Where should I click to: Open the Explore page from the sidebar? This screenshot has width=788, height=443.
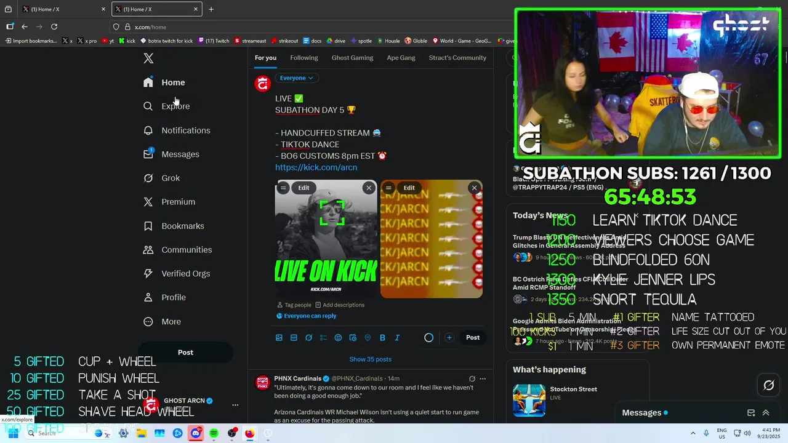166,106
